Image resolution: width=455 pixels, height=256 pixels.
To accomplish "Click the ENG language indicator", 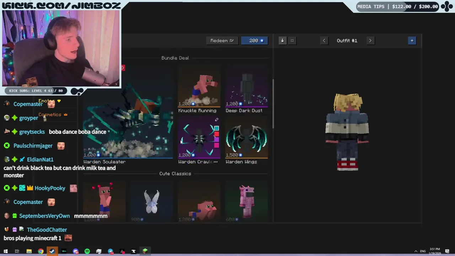I will pyautogui.click(x=423, y=251).
